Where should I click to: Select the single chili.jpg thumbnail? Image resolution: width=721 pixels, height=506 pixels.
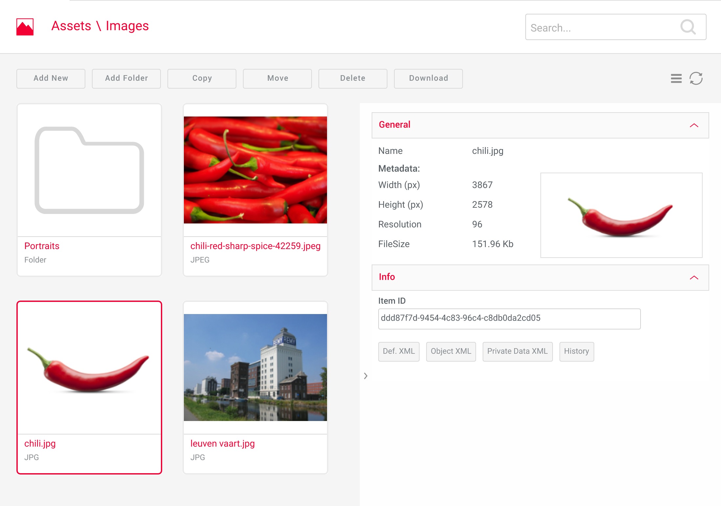tap(89, 368)
